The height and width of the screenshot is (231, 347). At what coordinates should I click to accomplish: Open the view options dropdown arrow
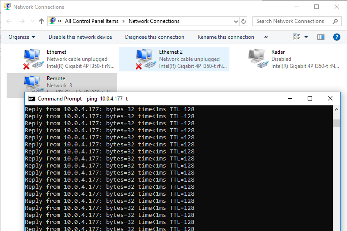(x=306, y=37)
